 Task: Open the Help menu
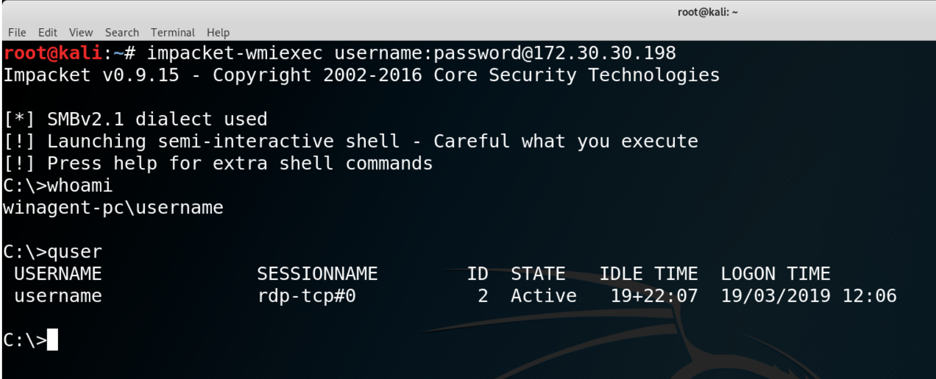click(x=218, y=33)
